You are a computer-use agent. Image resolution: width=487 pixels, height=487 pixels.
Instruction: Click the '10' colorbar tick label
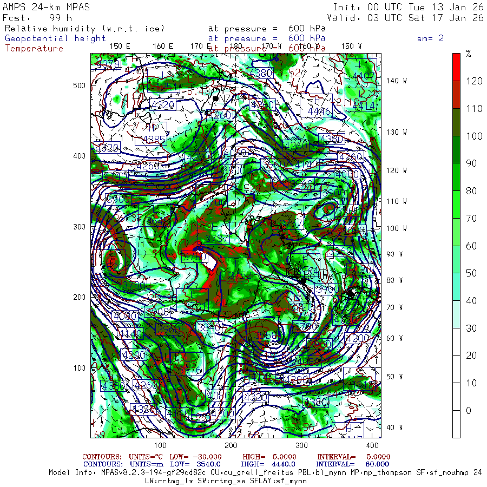click(x=471, y=383)
